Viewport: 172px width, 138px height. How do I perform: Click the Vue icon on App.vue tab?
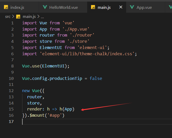tap(132, 7)
